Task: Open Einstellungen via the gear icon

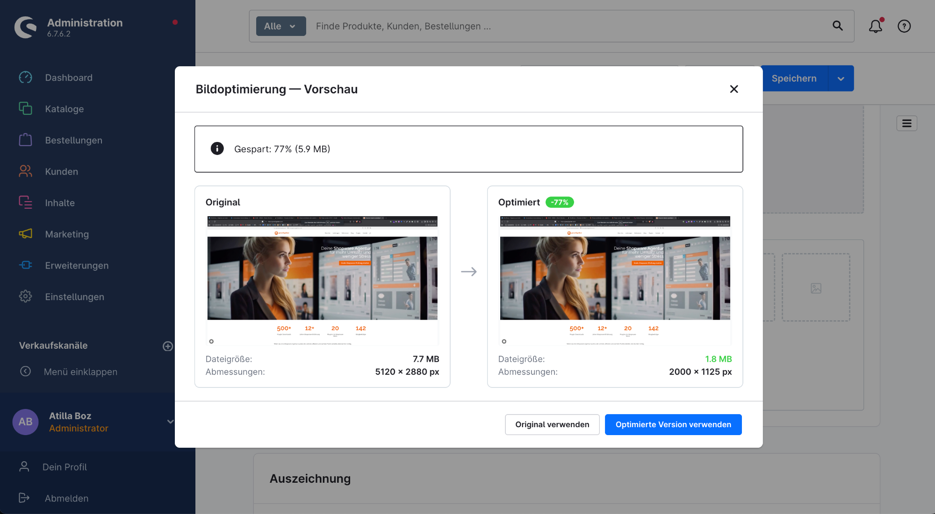Action: click(x=25, y=296)
